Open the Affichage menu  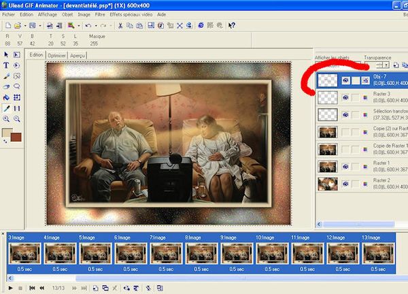pyautogui.click(x=48, y=14)
